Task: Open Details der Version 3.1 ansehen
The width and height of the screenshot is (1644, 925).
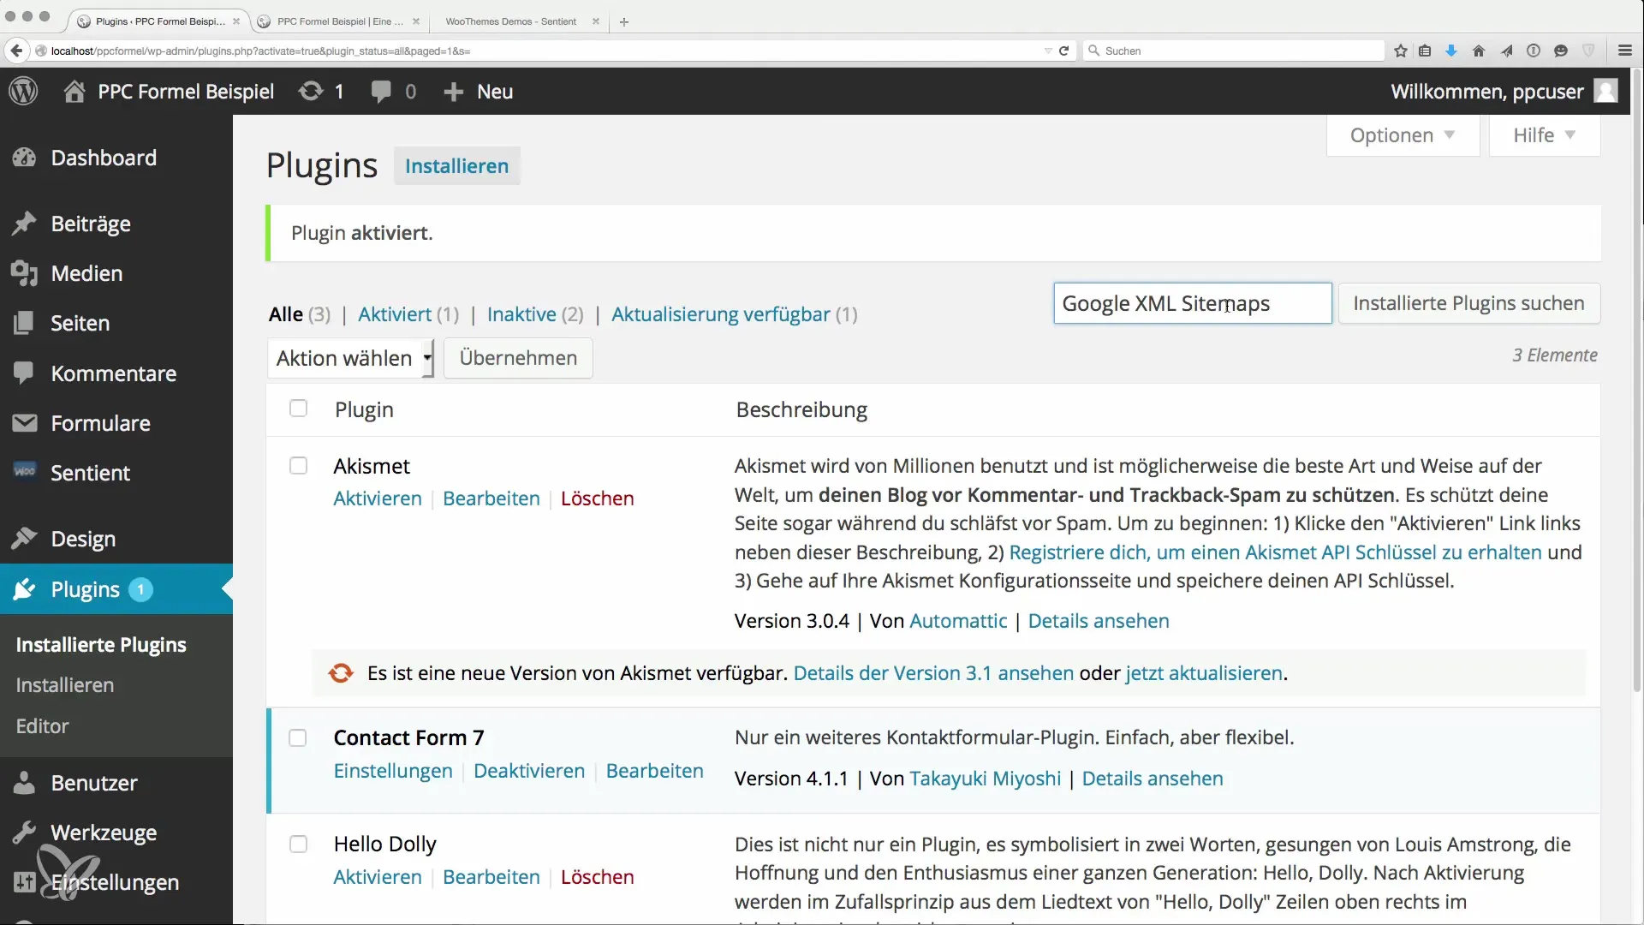Action: [933, 673]
